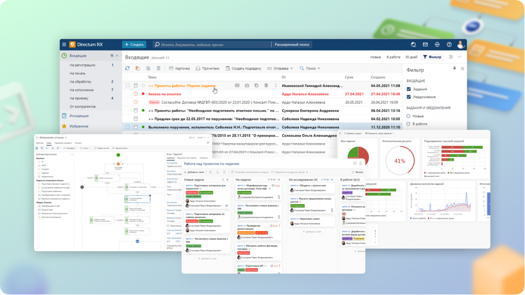The width and height of the screenshot is (525, 295).
Task: Click copy icon on Первое задание row
Action: (x=256, y=86)
